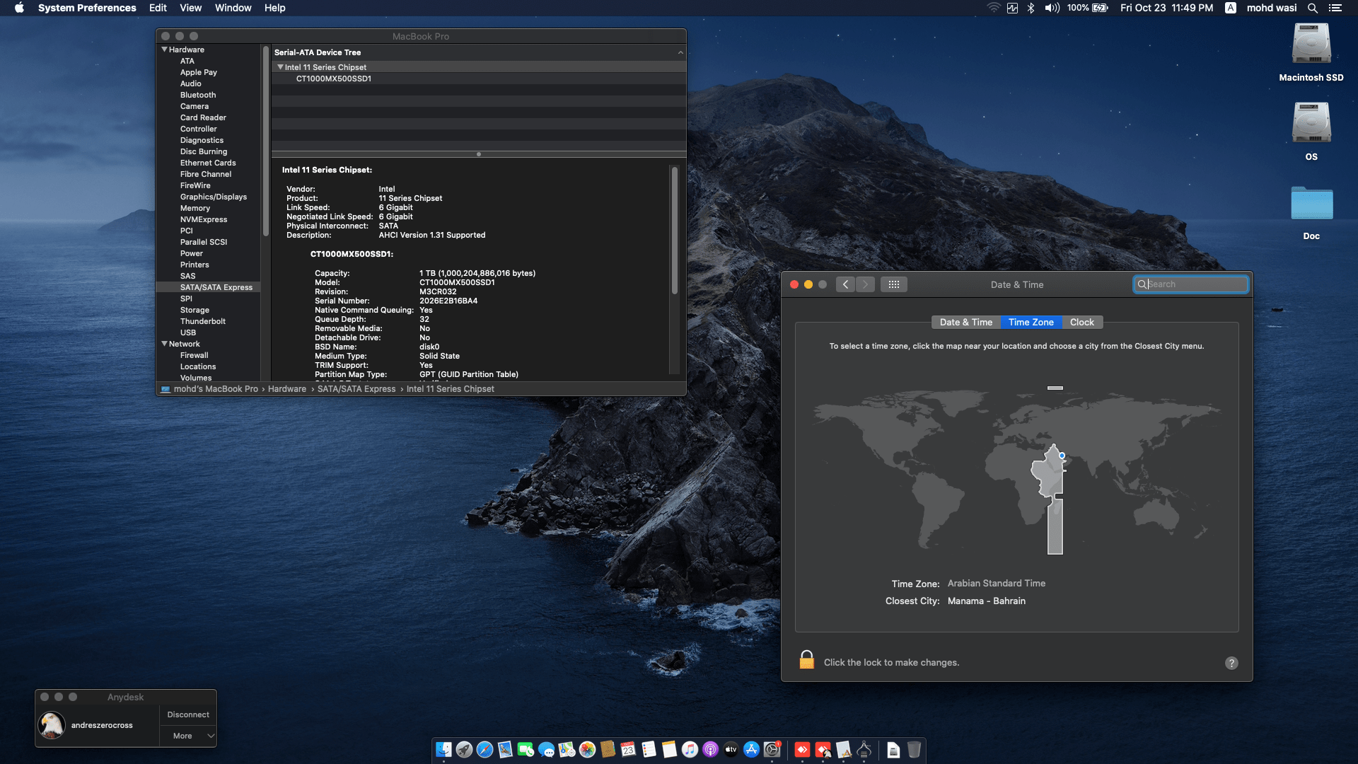Click the Search field in Date & Time
This screenshot has width=1358, height=764.
[x=1190, y=284]
